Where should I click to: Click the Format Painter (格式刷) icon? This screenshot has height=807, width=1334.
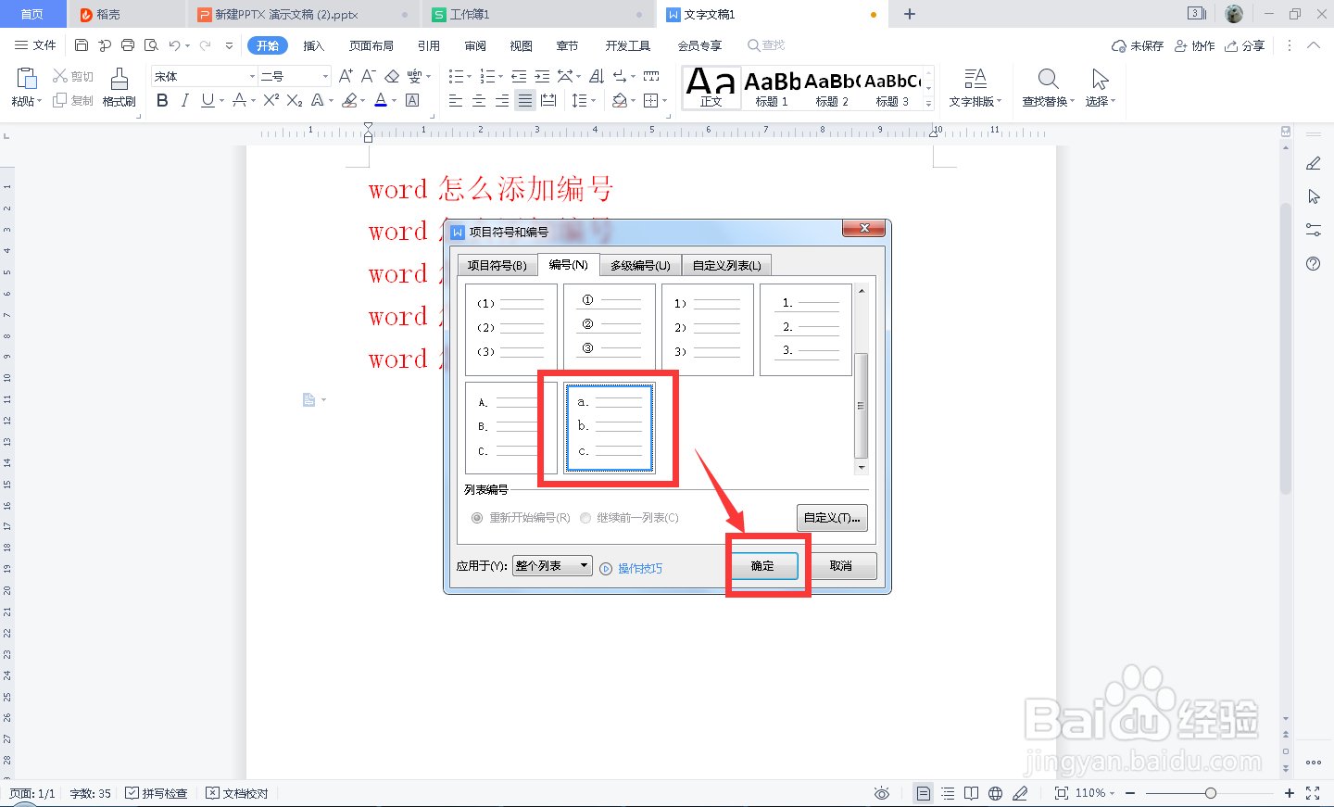pos(119,90)
